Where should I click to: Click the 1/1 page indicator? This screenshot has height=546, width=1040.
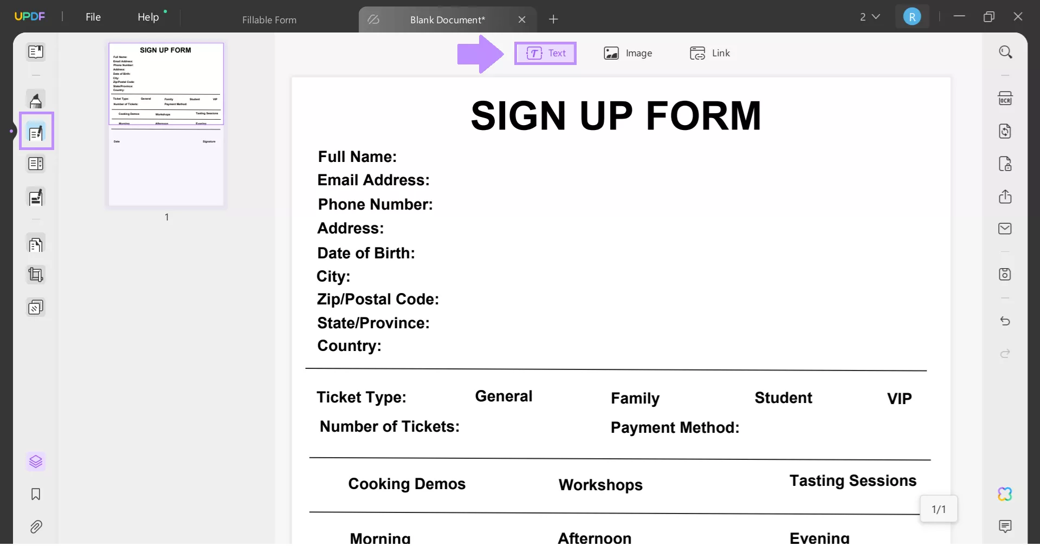(x=939, y=509)
